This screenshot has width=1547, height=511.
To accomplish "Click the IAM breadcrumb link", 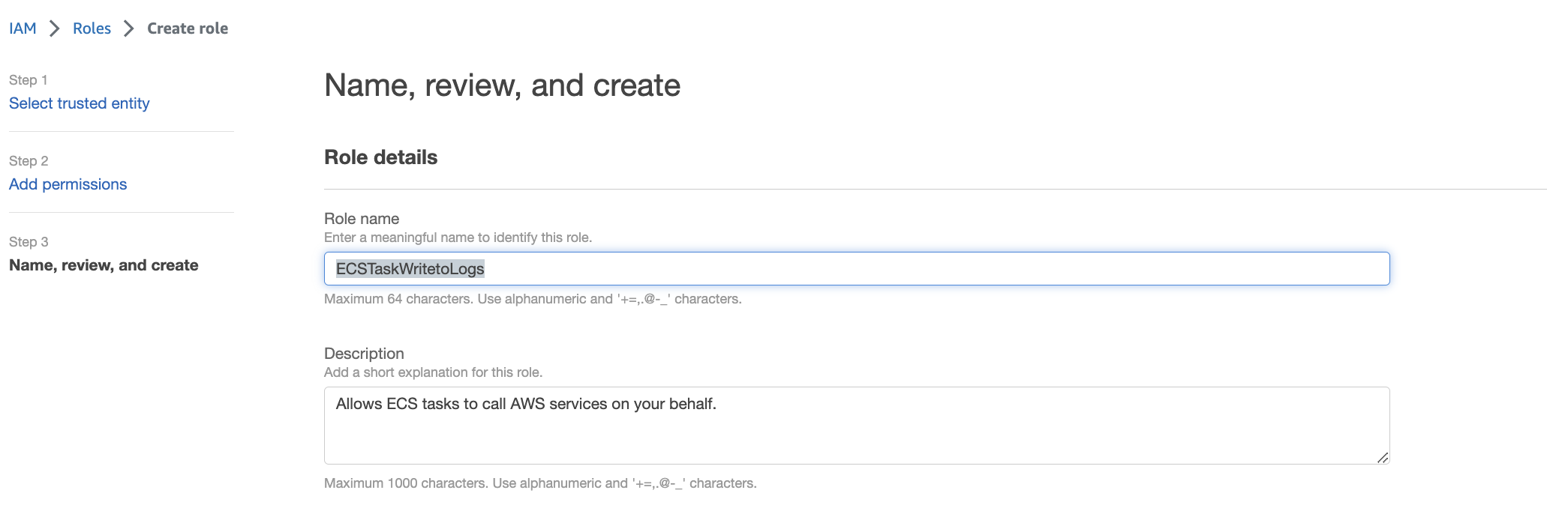I will point(23,28).
